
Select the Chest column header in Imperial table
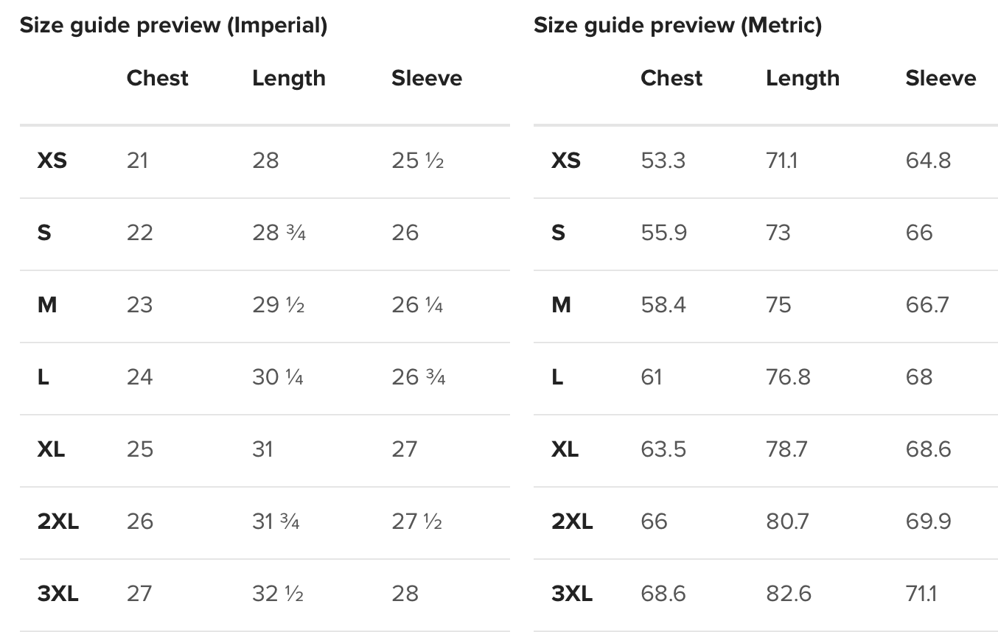pyautogui.click(x=157, y=78)
